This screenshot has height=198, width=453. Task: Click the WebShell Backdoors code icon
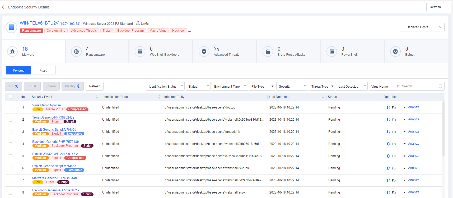140,51
